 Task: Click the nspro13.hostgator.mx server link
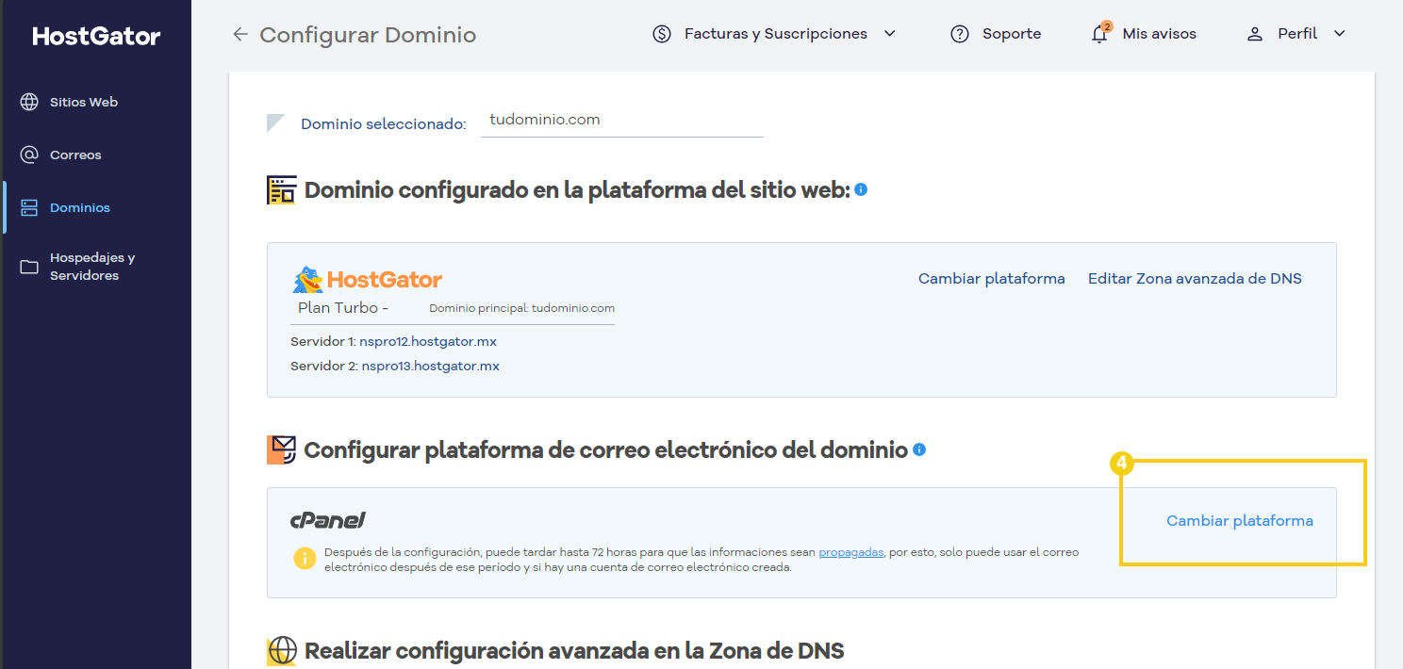431,366
